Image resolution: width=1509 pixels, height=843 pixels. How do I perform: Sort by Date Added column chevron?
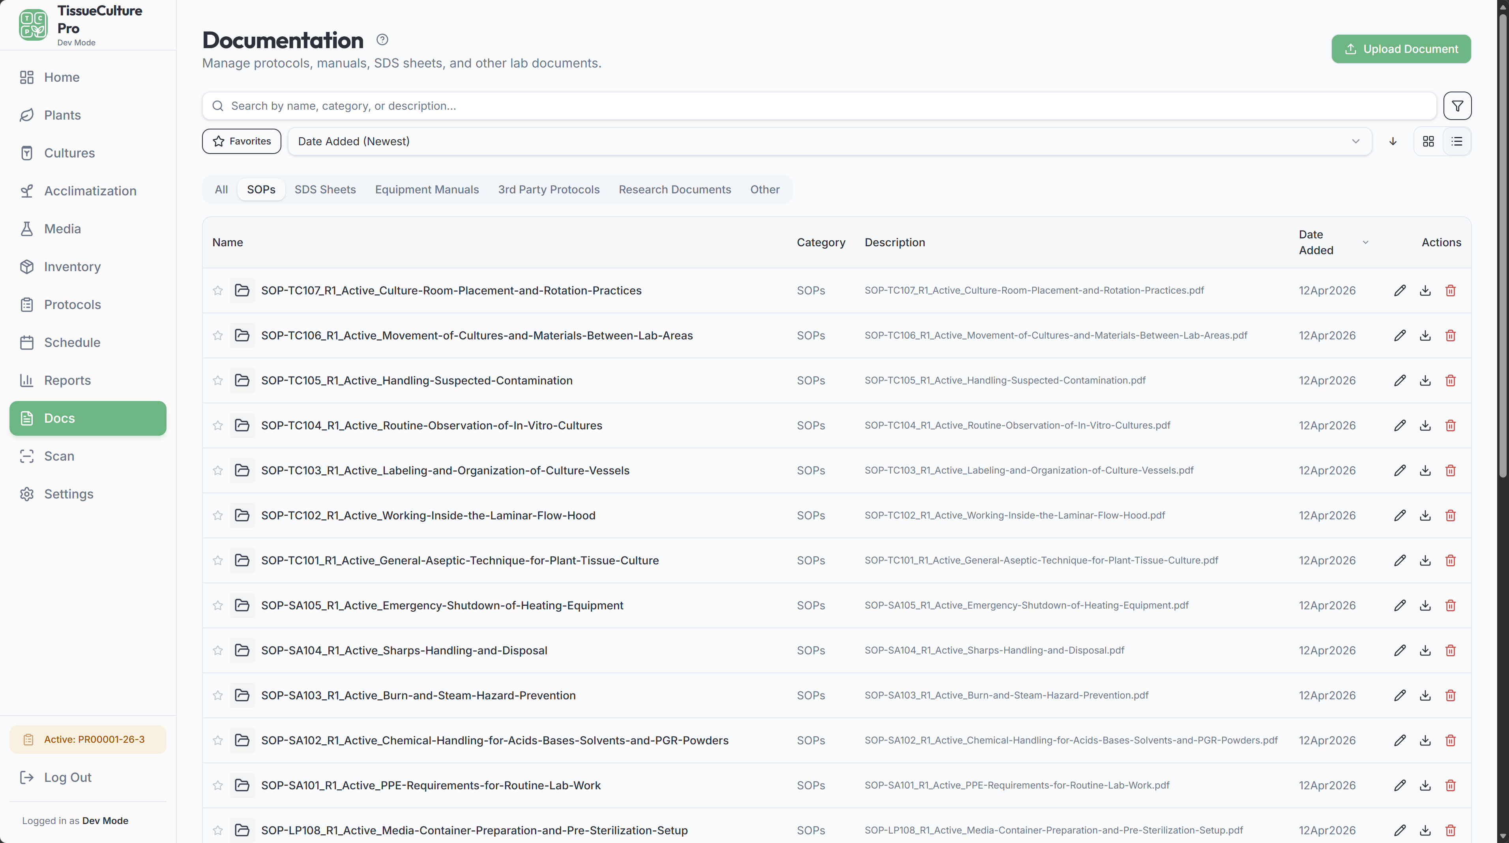click(x=1365, y=243)
